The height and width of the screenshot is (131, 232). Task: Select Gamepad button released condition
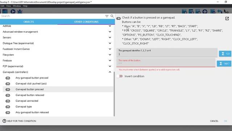[x=58, y=95]
